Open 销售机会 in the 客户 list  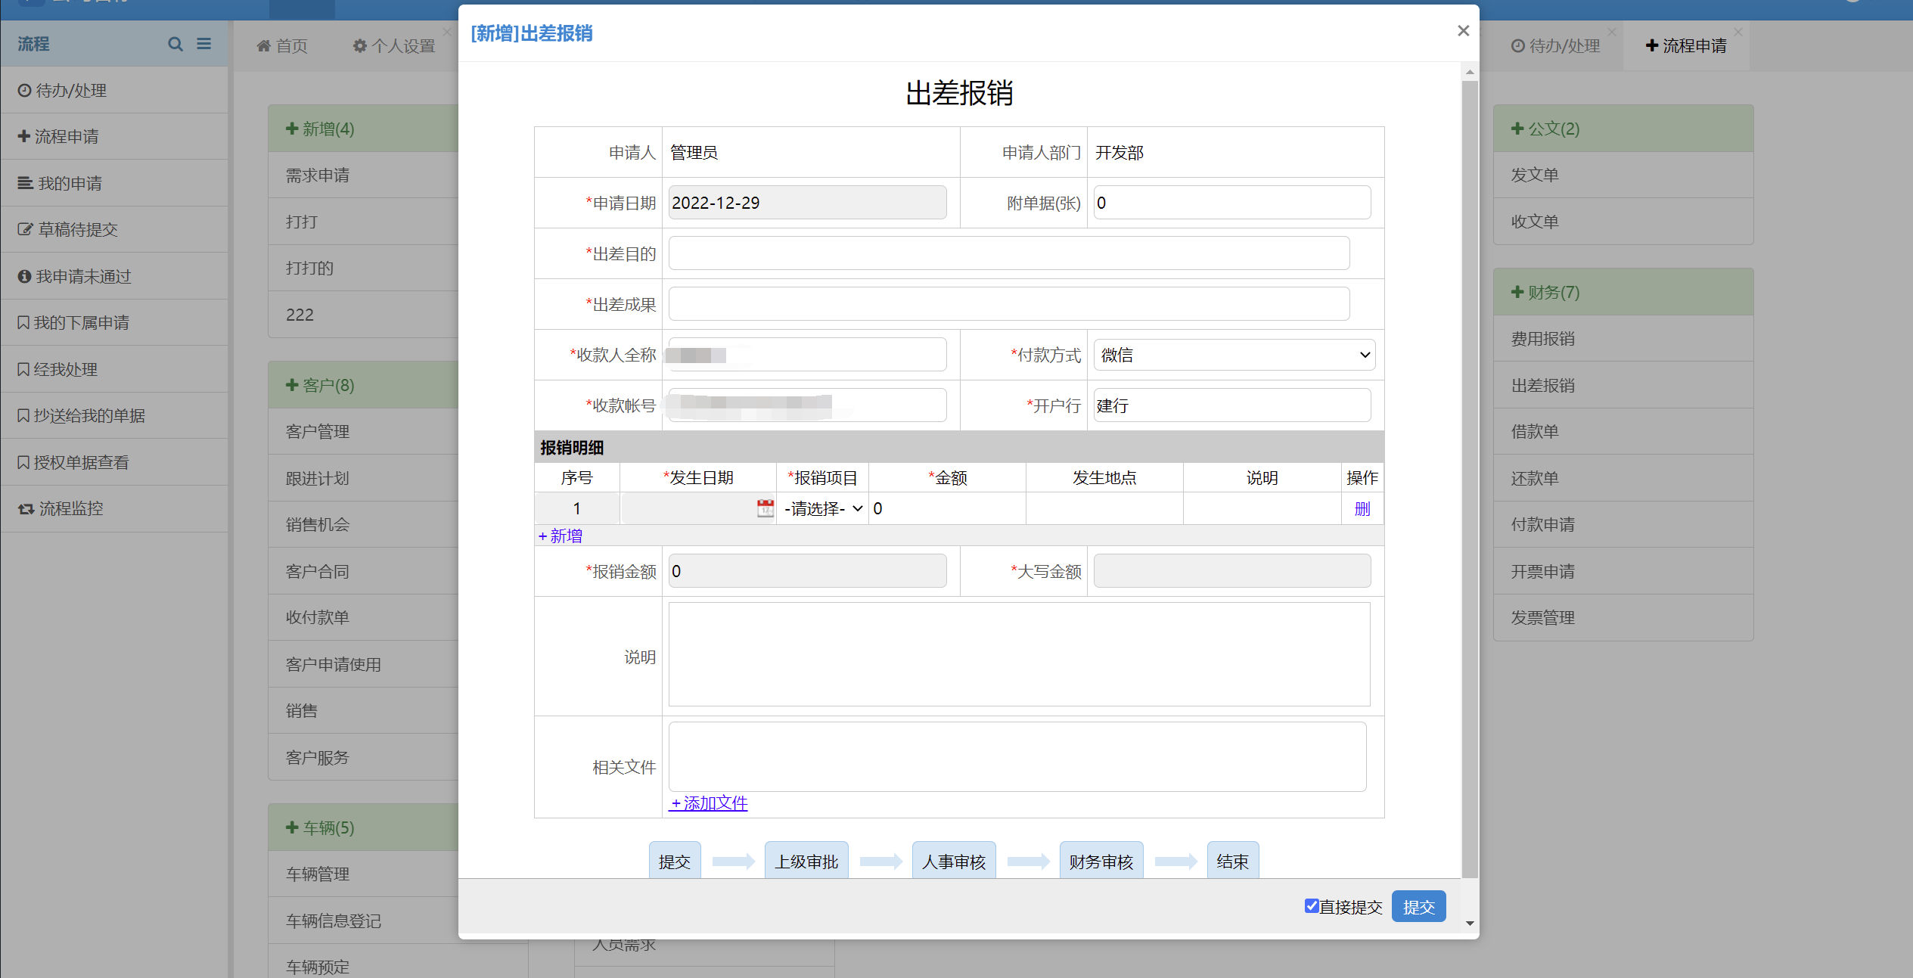coord(363,525)
